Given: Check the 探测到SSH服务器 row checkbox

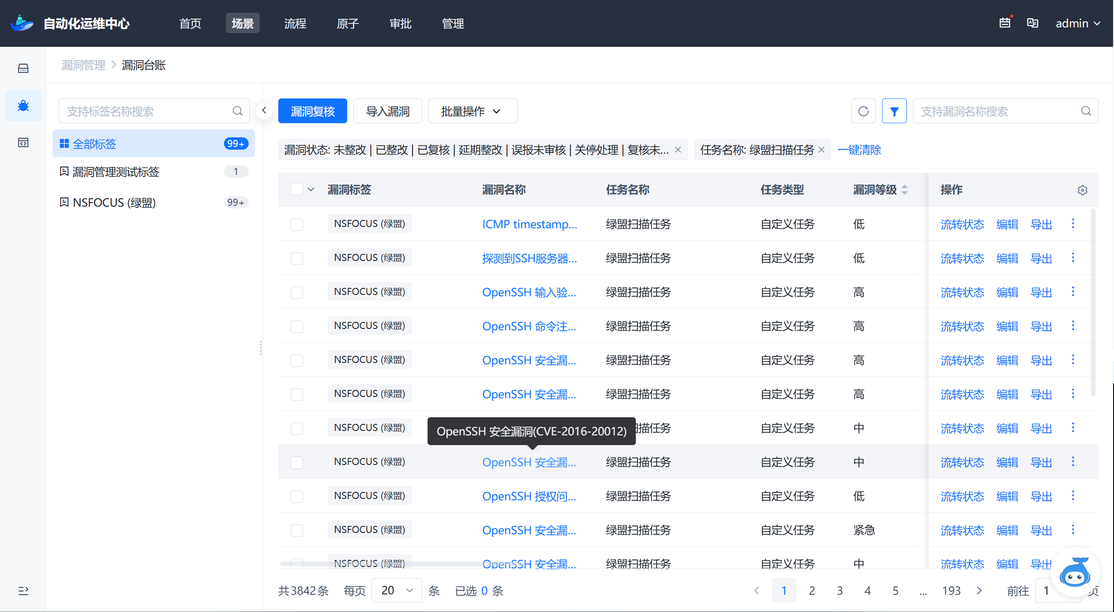Looking at the screenshot, I should tap(297, 258).
